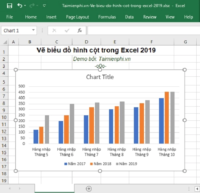Click the 'Hàng nhập Tháng 7' axis label
The height and width of the screenshot is (193, 200).
point(92,152)
